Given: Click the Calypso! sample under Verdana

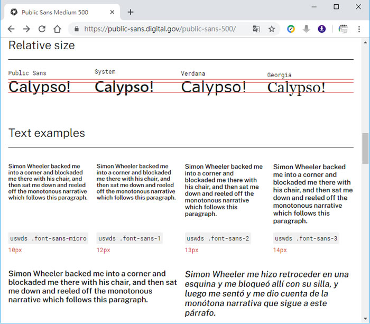Looking at the screenshot, I should [x=214, y=87].
